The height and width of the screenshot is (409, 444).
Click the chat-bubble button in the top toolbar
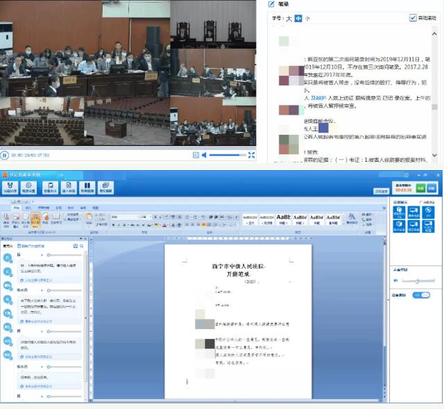click(105, 187)
